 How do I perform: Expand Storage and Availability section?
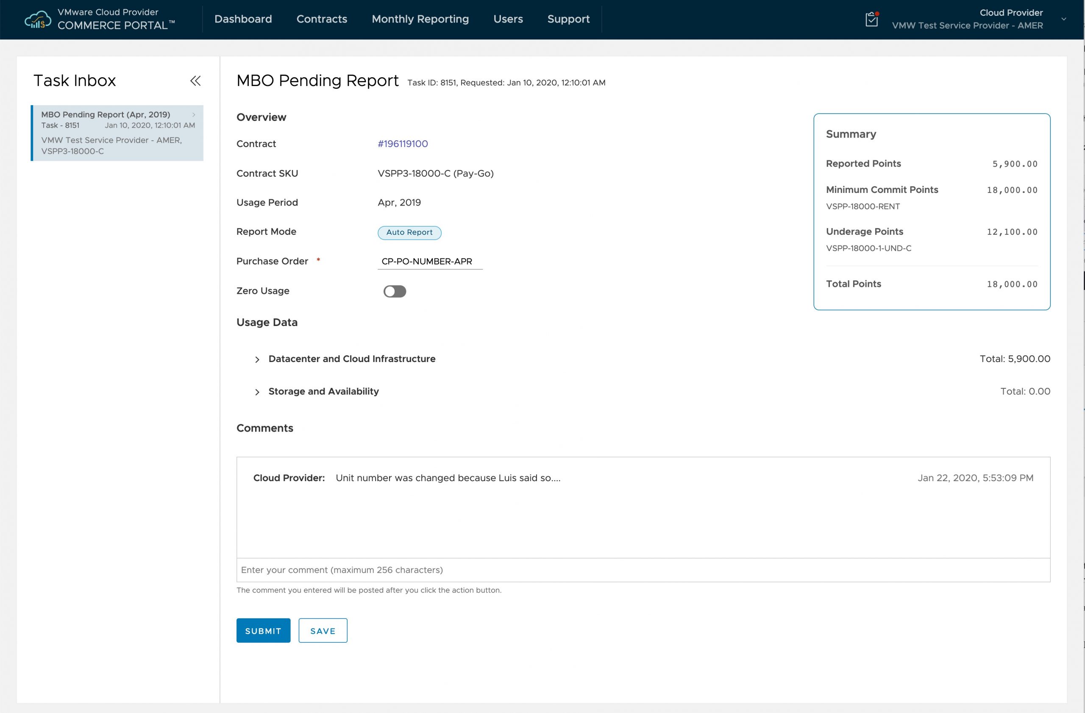tap(257, 392)
